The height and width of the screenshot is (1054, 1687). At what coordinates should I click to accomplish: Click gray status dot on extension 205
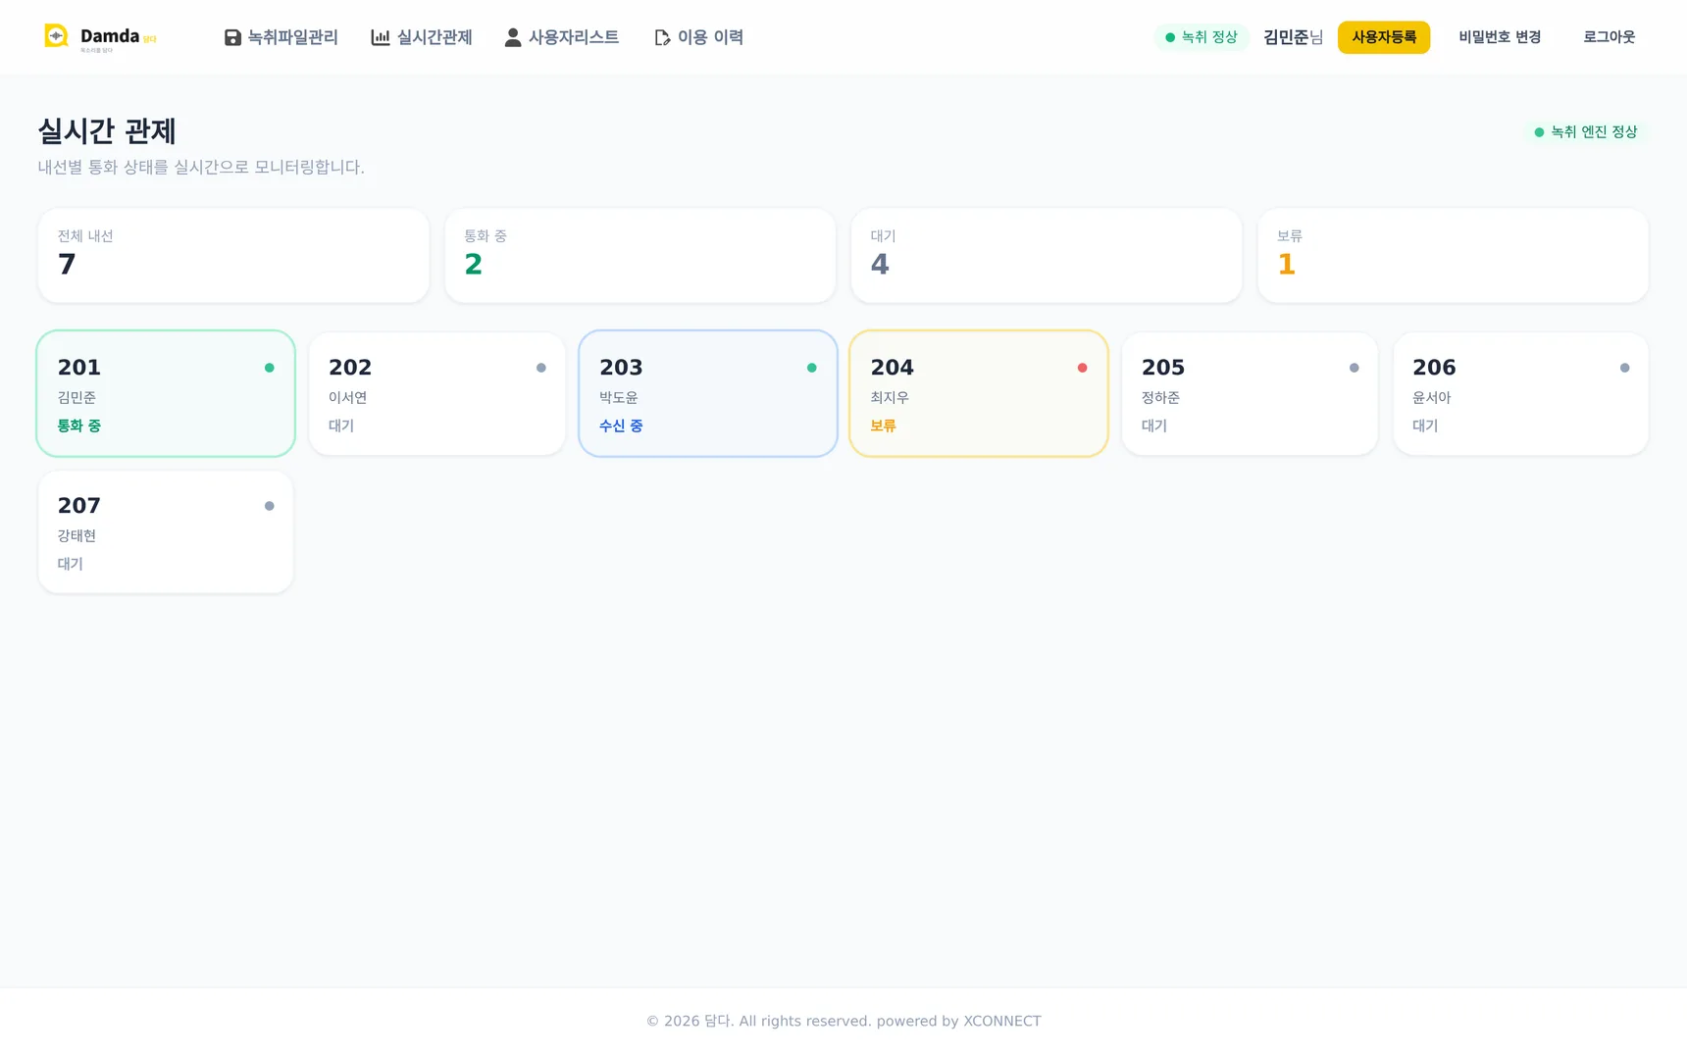1354,368
